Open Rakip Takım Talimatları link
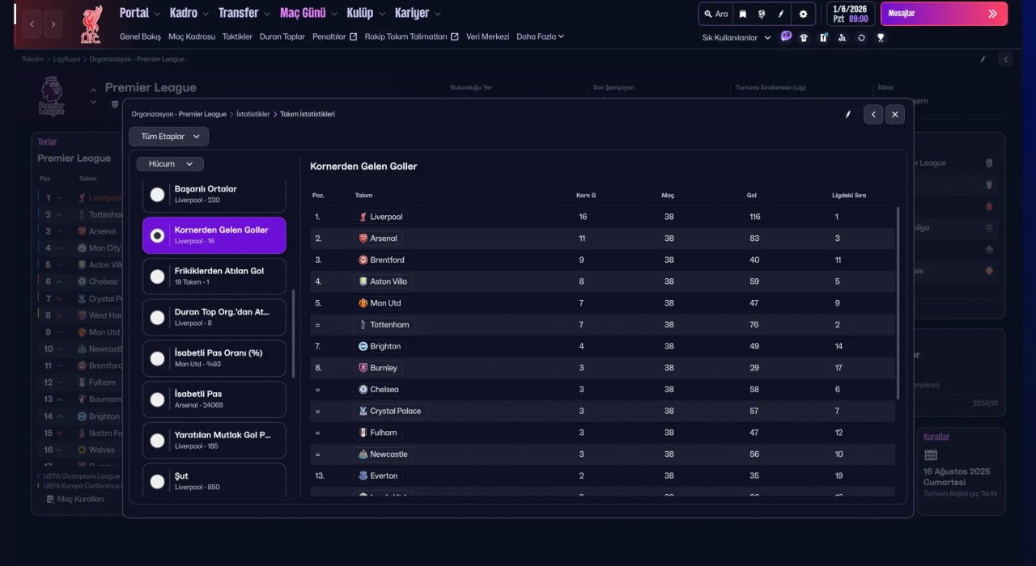The image size is (1036, 566). [411, 36]
